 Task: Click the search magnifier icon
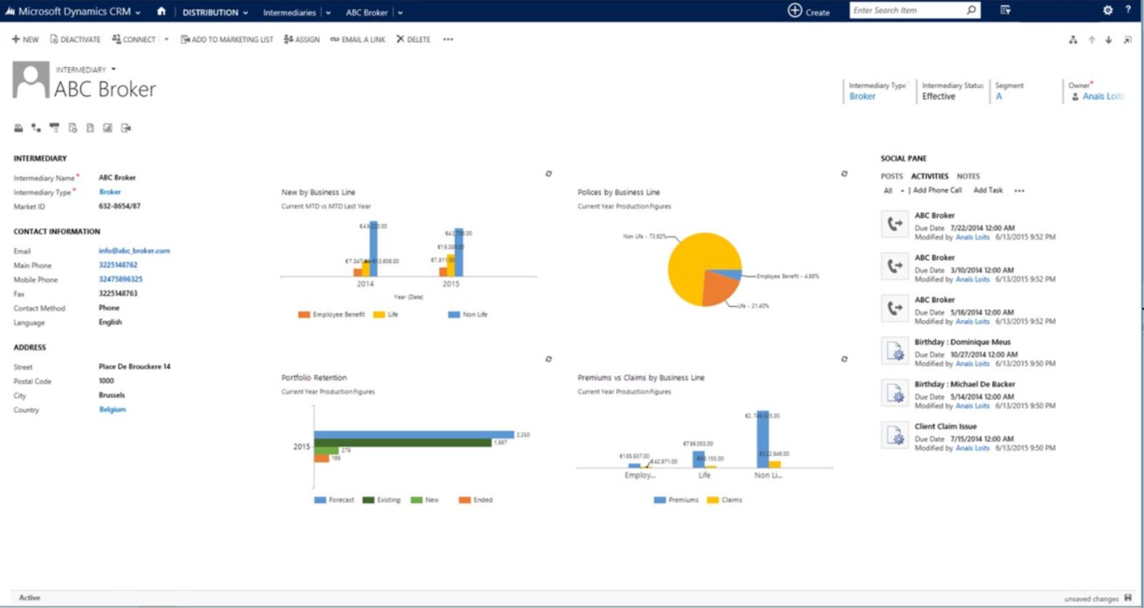(x=971, y=10)
